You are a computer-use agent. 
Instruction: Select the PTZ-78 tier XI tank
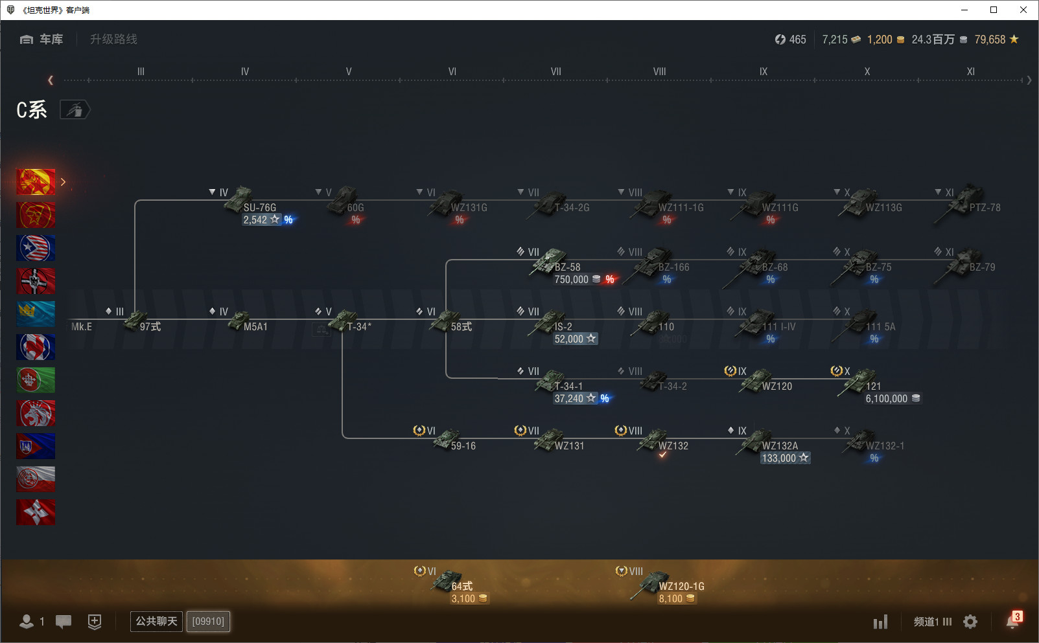tap(969, 203)
